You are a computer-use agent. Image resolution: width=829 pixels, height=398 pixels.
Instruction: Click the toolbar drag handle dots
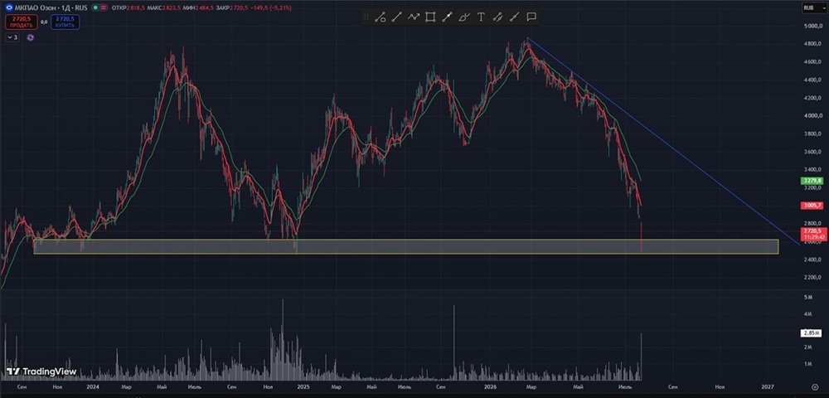click(366, 17)
